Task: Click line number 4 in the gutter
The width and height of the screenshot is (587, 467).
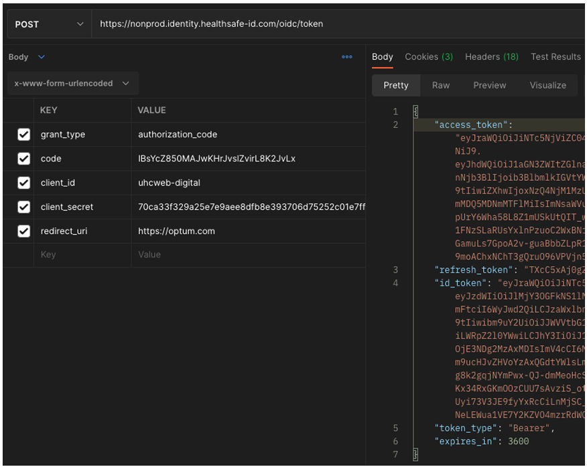Action: click(x=395, y=283)
